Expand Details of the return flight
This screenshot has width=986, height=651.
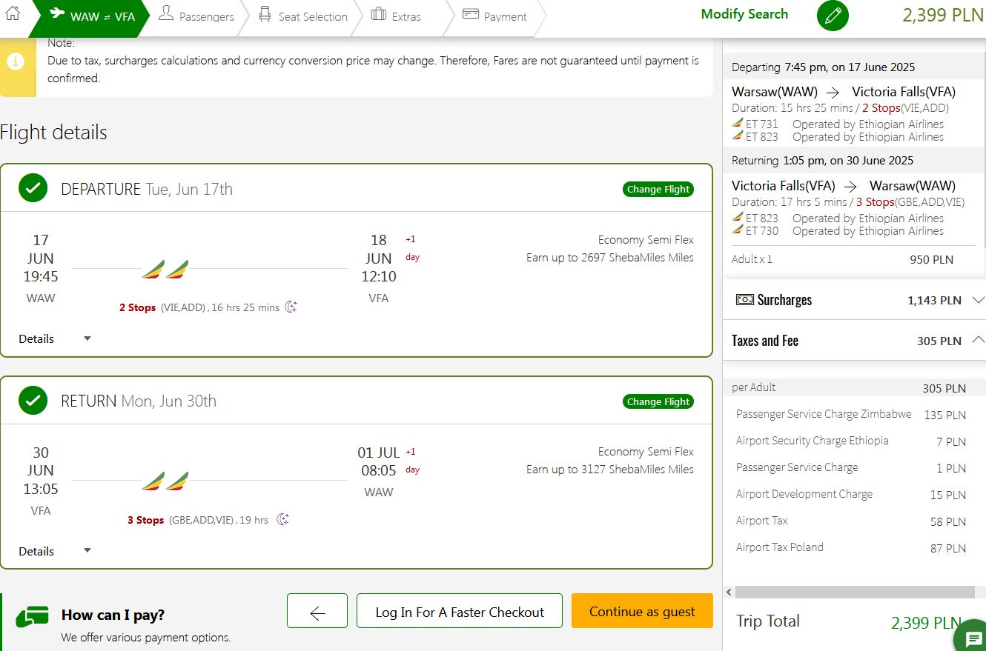click(55, 551)
